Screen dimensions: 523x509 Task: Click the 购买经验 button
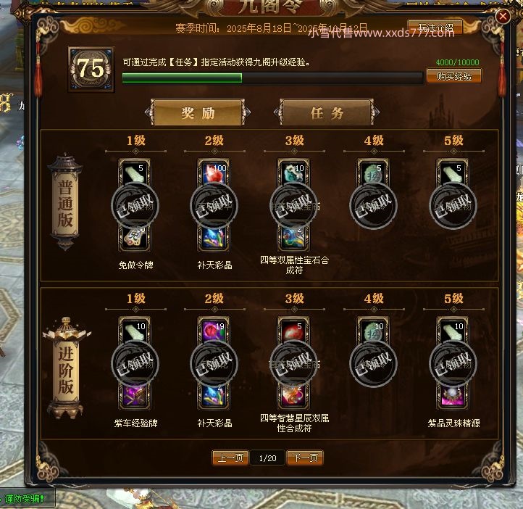click(454, 76)
